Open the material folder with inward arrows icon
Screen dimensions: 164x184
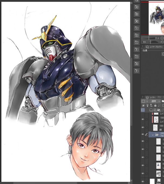137,42
